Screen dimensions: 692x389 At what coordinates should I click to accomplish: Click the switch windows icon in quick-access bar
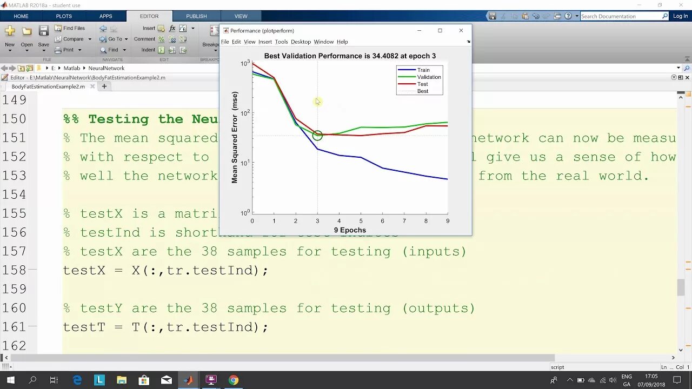(x=557, y=16)
